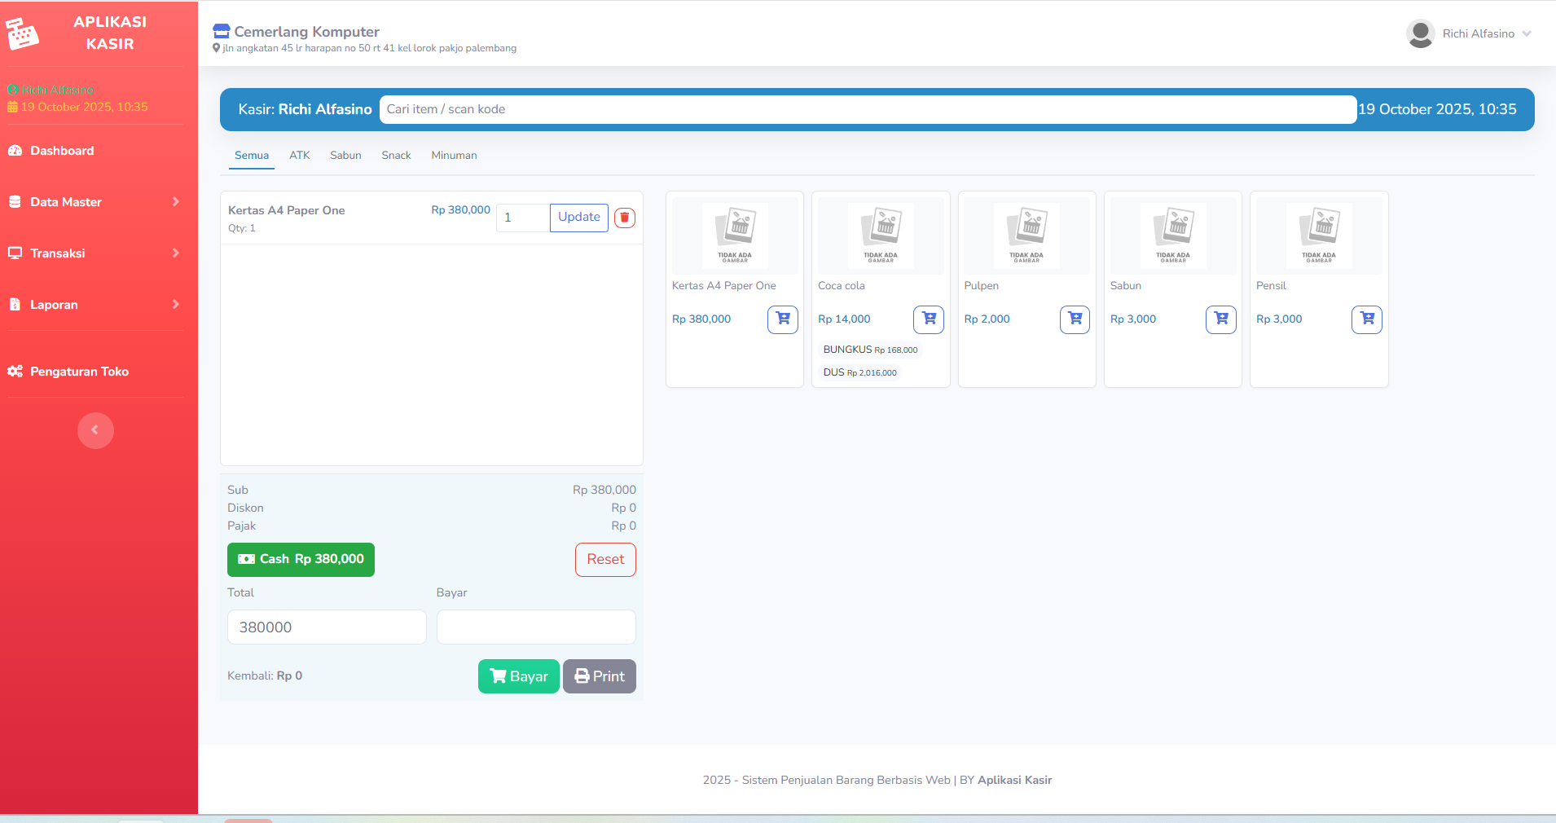Add Pulpen to cart using cart icon
Viewport: 1556px width, 823px height.
(1074, 319)
